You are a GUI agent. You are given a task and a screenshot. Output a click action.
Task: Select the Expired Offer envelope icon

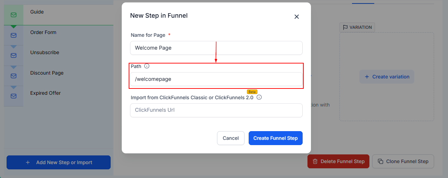point(14,96)
